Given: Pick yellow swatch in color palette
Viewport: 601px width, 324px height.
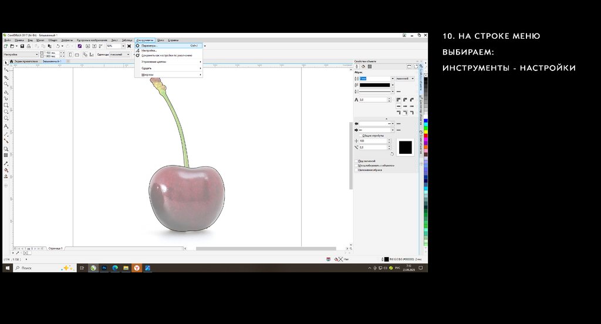Looking at the screenshot, I should click(426, 131).
